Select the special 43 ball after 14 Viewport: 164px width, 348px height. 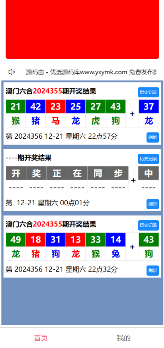tap(149, 240)
